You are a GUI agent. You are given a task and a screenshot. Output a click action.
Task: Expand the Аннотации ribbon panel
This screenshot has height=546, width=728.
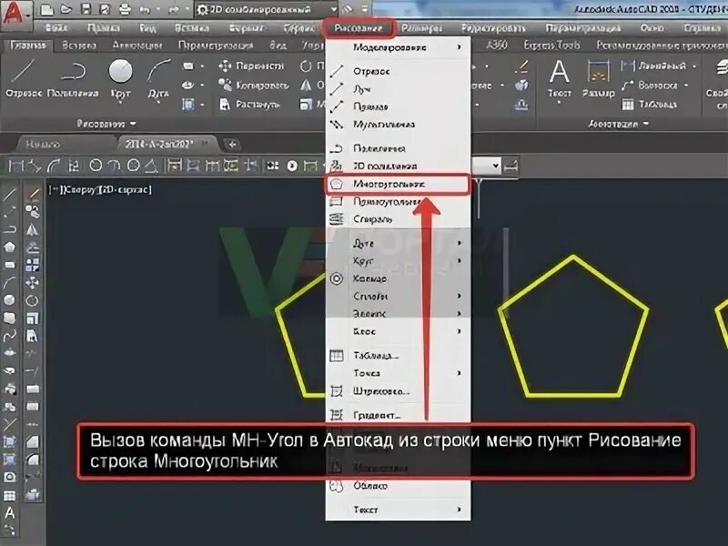[618, 124]
